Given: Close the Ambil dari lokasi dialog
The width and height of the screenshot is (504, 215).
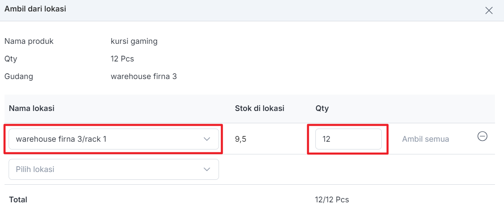Looking at the screenshot, I should click(x=489, y=11).
